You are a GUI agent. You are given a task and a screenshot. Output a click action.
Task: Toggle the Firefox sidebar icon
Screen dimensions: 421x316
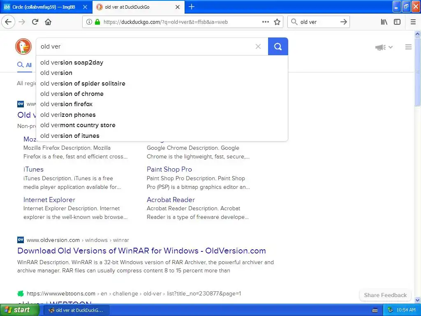pos(397,22)
